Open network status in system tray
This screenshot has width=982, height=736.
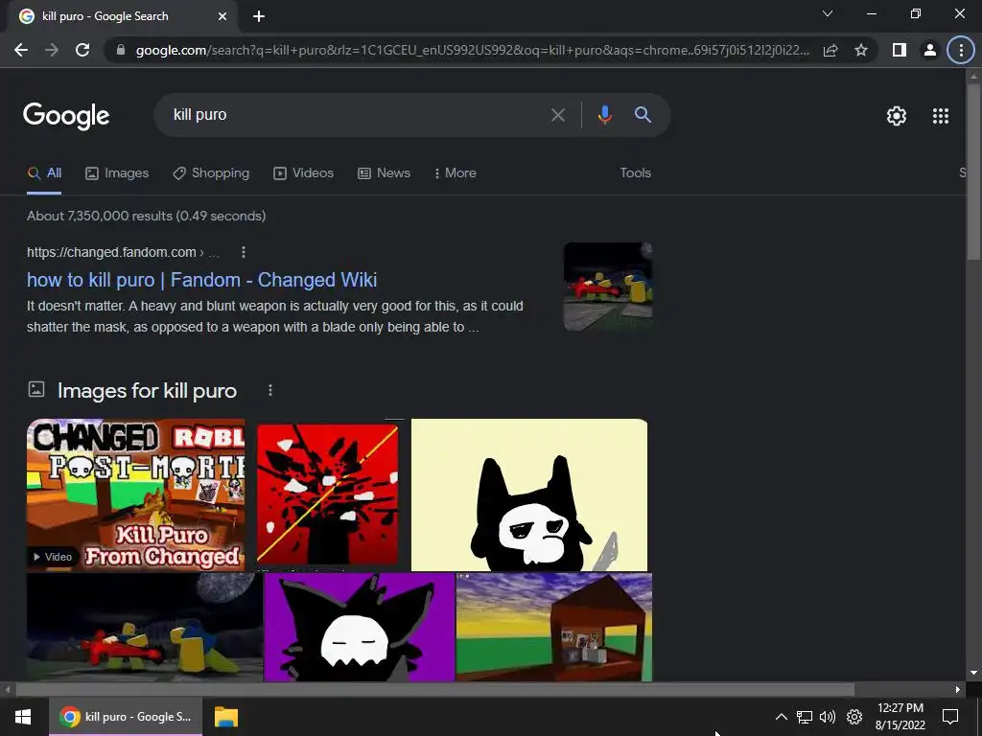point(805,717)
